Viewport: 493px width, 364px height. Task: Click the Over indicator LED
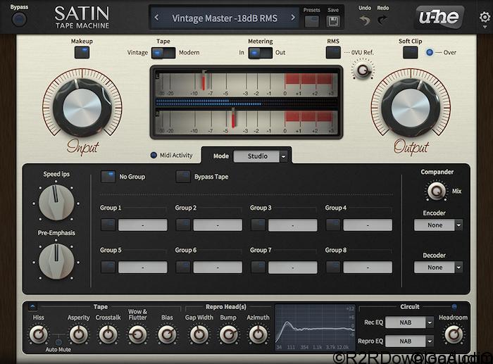pos(429,53)
